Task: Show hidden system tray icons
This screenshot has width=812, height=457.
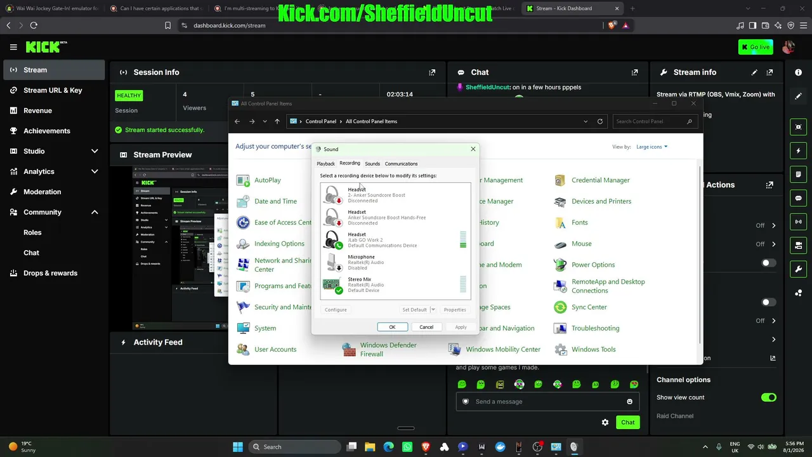Action: pos(705,447)
